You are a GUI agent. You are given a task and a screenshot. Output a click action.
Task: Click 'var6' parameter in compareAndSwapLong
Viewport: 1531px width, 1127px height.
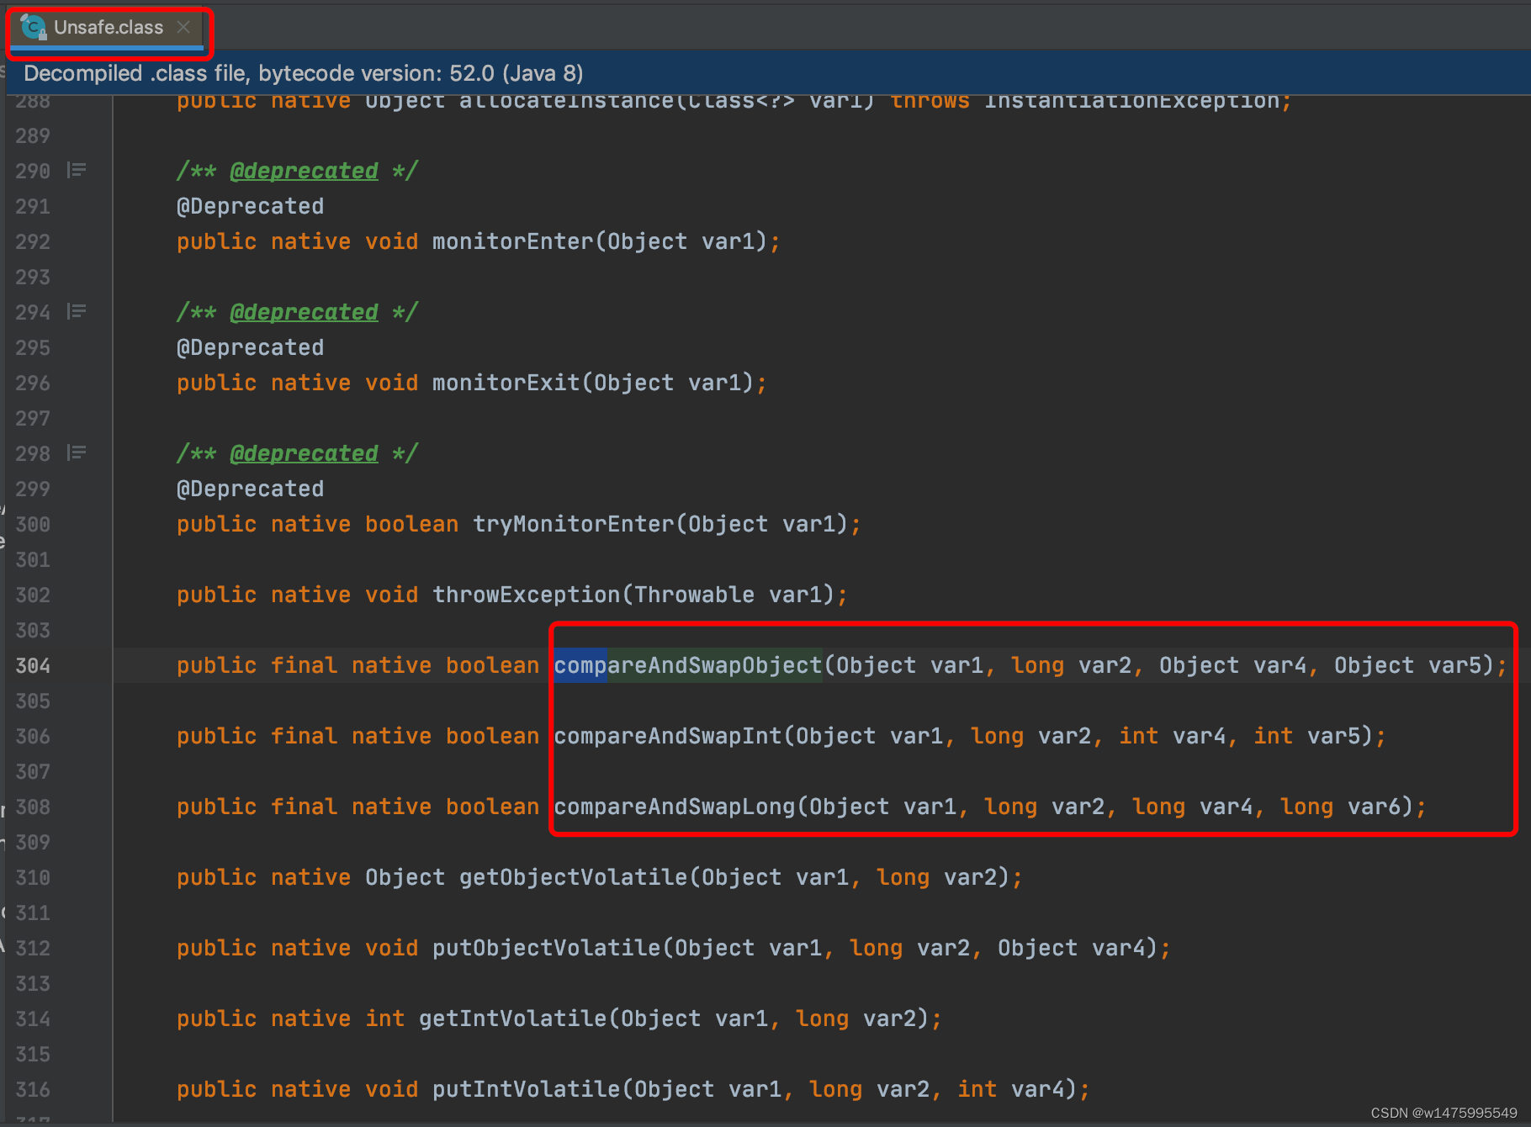click(1375, 807)
